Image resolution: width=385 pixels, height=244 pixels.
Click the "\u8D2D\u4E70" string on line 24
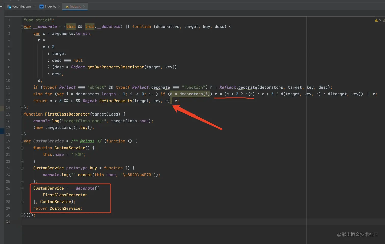pos(137,175)
